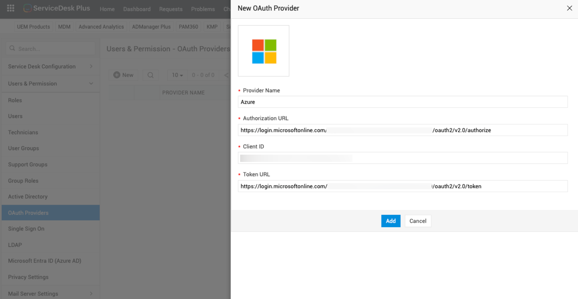This screenshot has width=578, height=299.
Task: Open UEM Products link
Action: pyautogui.click(x=33, y=27)
